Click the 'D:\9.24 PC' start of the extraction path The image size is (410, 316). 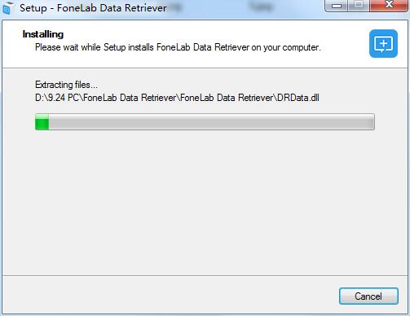point(57,98)
